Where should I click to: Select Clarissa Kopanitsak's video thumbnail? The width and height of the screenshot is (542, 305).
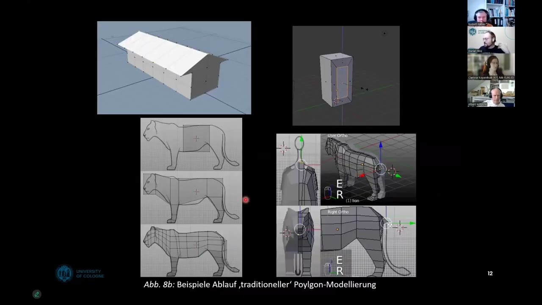click(x=491, y=67)
